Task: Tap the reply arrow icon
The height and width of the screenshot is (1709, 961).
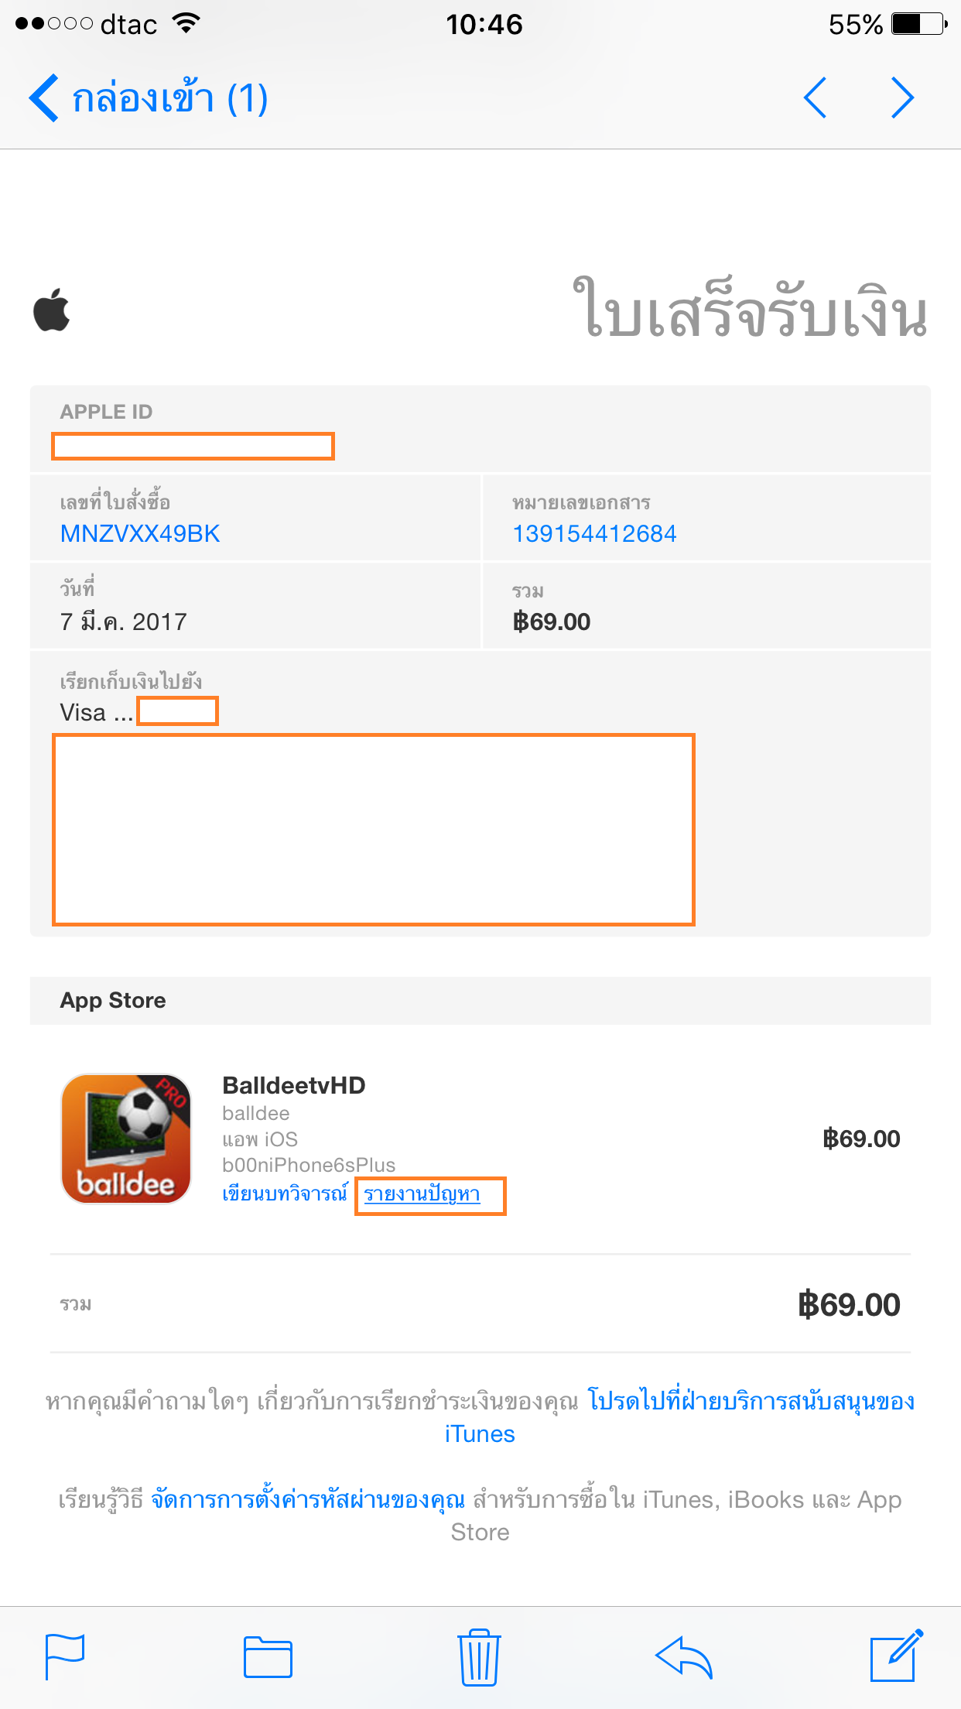Action: (x=683, y=1657)
